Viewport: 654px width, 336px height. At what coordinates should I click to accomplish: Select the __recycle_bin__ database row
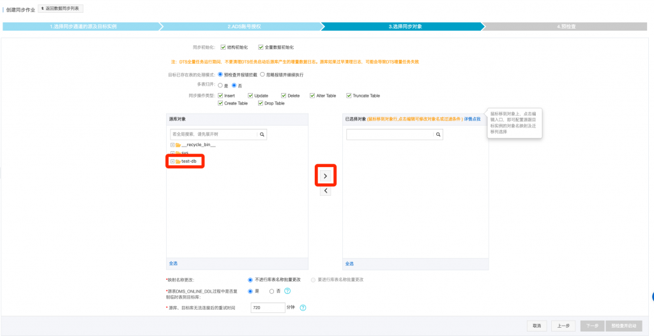(199, 145)
